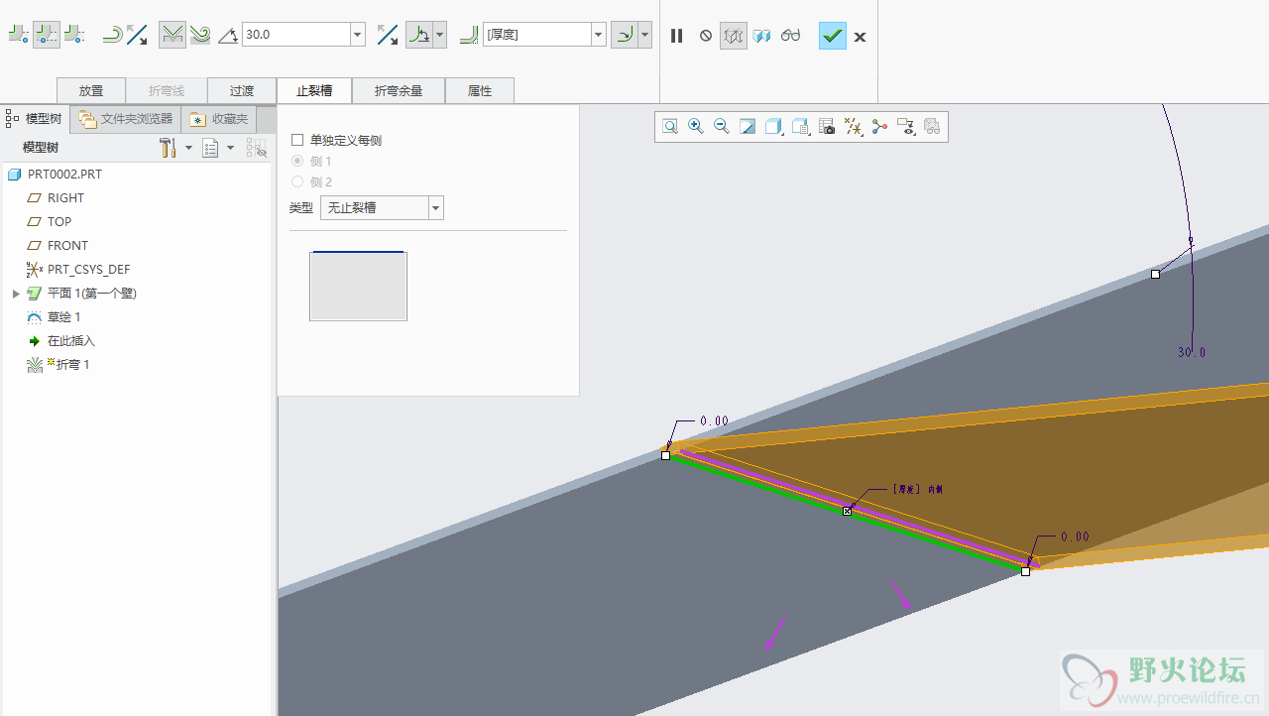
Task: Open the tree display options dropdown arrow
Action: pos(231,148)
